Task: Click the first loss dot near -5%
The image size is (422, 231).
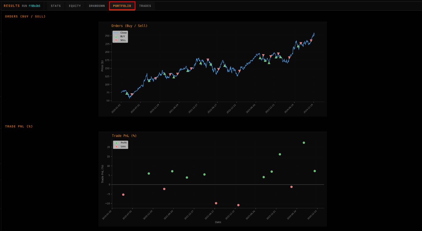Action: (x=123, y=195)
